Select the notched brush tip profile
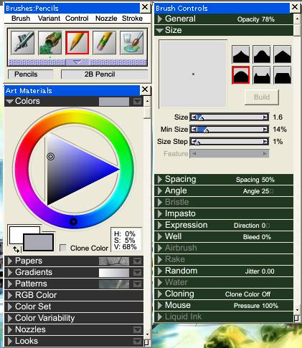This screenshot has height=348, width=302. [262, 75]
